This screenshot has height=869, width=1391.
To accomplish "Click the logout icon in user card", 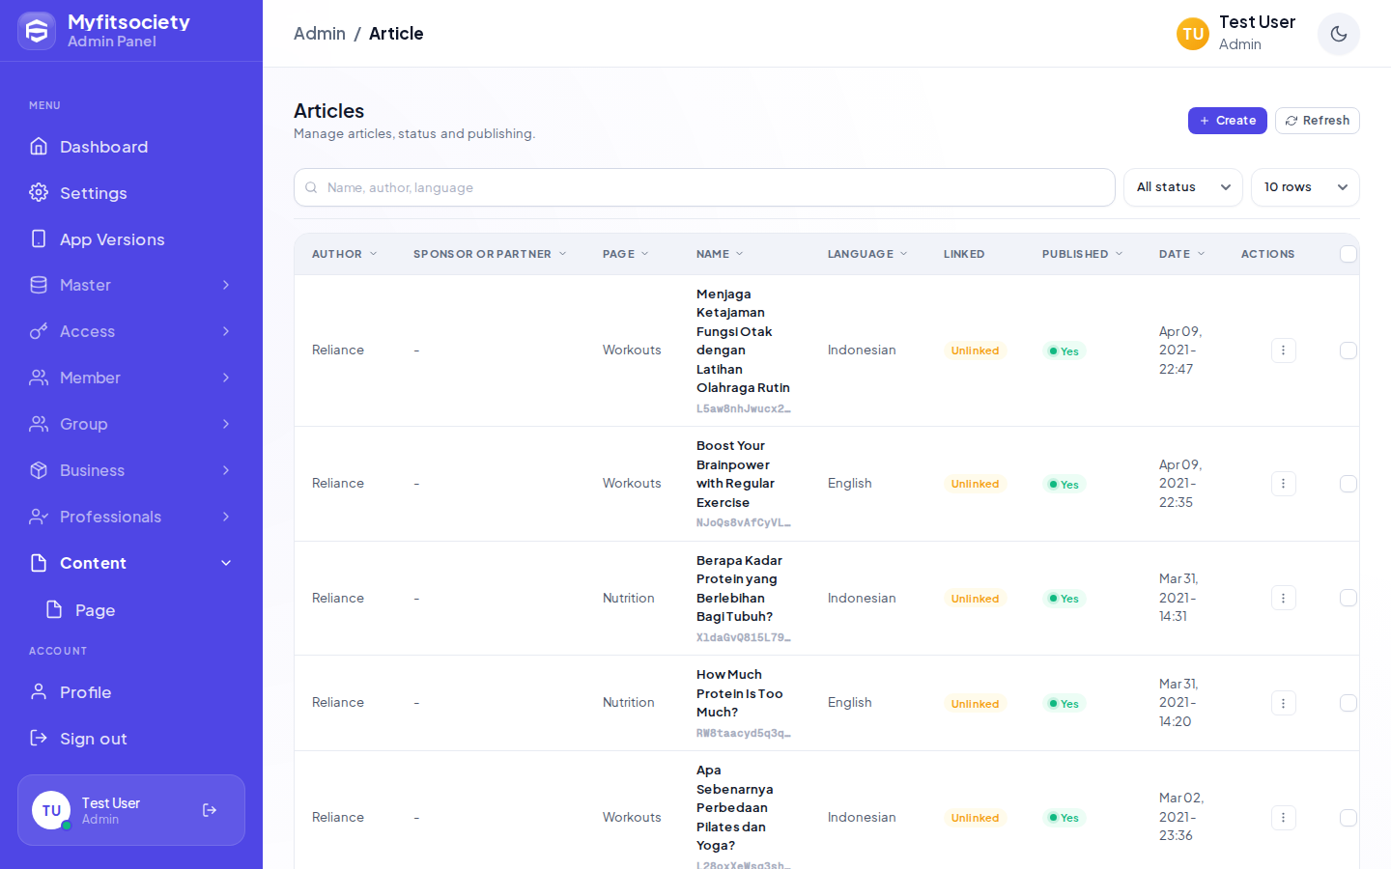I will [210, 810].
